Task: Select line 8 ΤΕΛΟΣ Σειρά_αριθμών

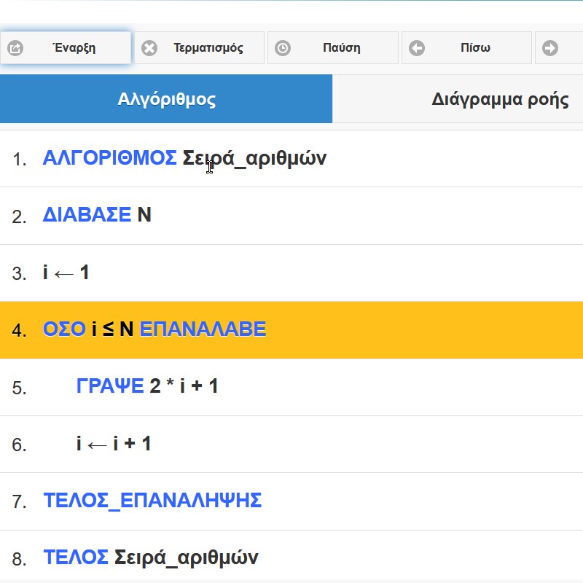Action: (x=291, y=557)
